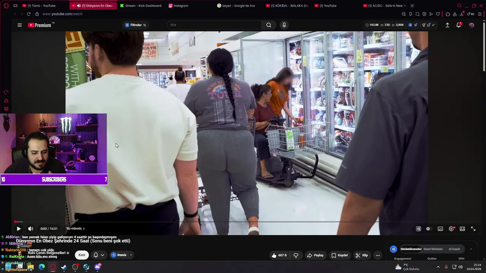Add page to bookmarks heart
Image resolution: width=486 pixels, height=273 pixels.
click(438, 14)
